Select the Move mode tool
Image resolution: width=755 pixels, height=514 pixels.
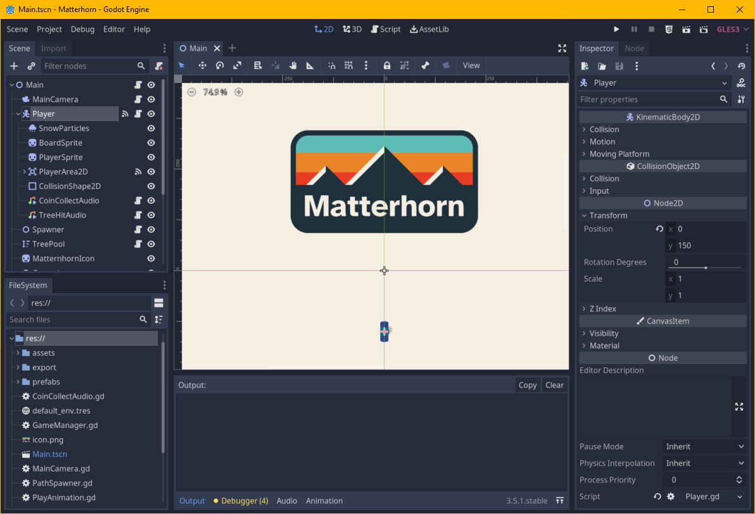click(x=203, y=65)
